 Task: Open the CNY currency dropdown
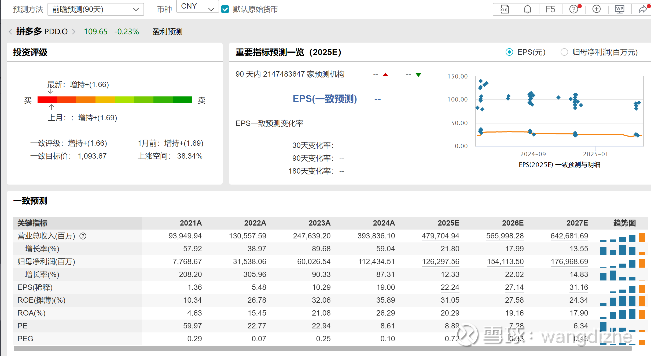pyautogui.click(x=197, y=6)
